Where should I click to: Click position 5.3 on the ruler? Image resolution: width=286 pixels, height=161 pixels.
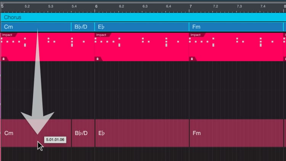coord(50,6)
